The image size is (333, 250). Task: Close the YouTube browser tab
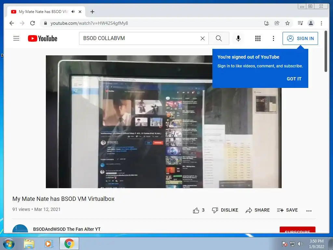(80, 12)
